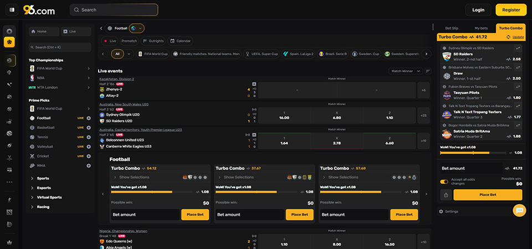This screenshot has width=532, height=249.
Task: Click the bet slip x1.08 bonus progress bar
Action: point(473,153)
